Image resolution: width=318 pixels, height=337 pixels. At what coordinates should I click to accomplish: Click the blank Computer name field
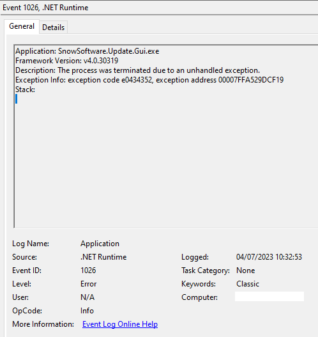(x=269, y=297)
